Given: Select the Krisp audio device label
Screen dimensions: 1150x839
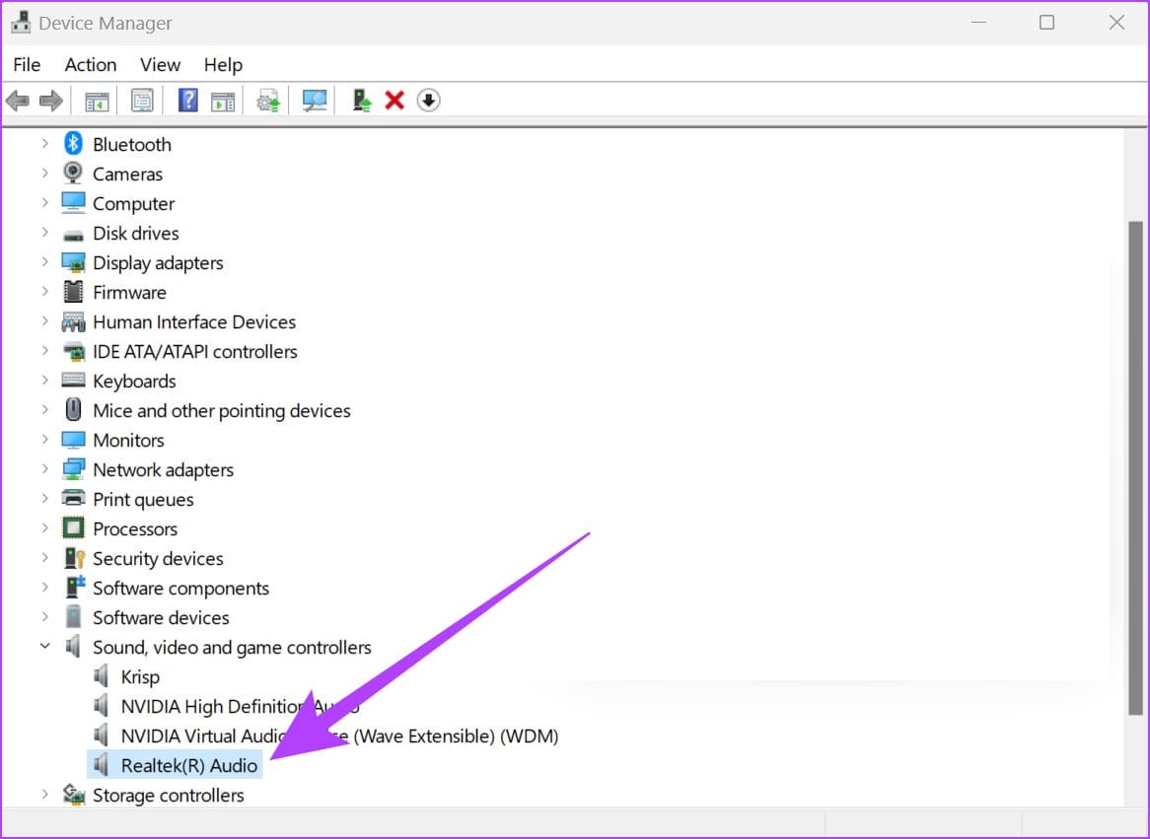Looking at the screenshot, I should click(140, 676).
